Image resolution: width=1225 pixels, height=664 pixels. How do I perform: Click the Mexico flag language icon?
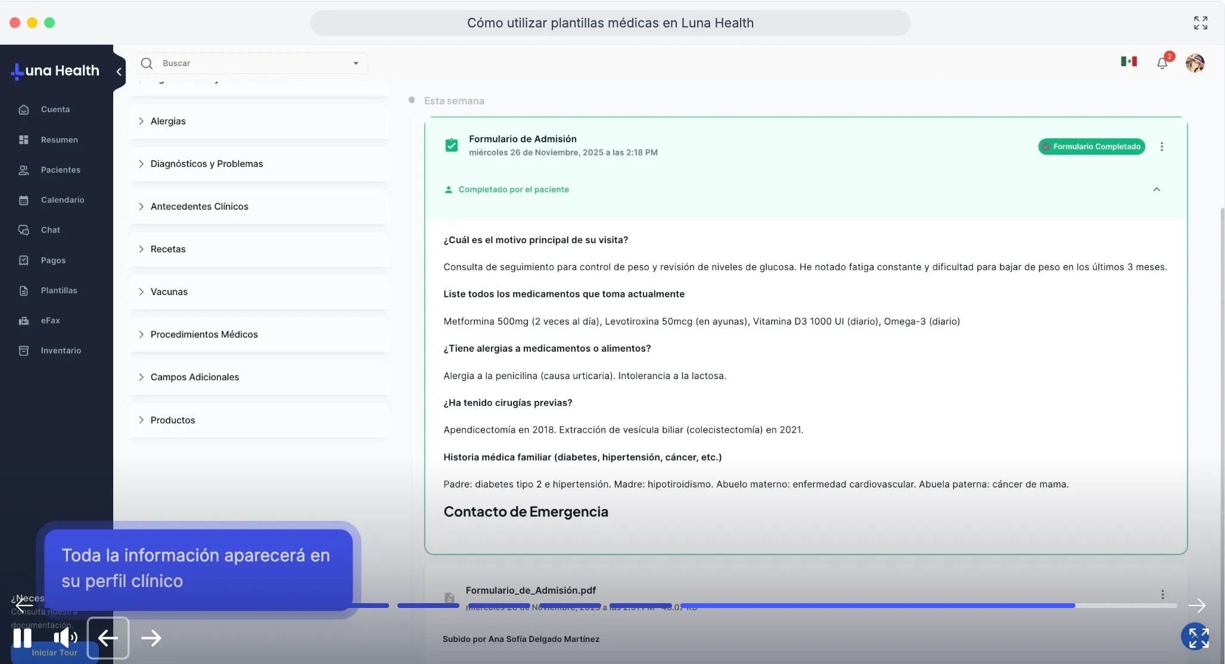click(1128, 61)
